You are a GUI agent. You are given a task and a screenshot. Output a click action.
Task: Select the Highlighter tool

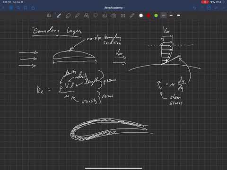pyautogui.click(x=77, y=16)
